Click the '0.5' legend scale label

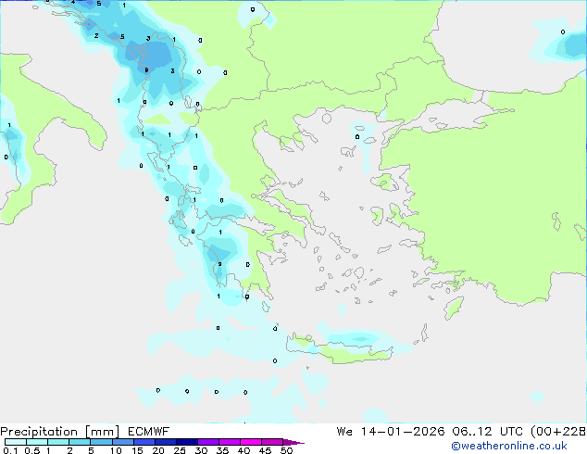pyautogui.click(x=32, y=450)
